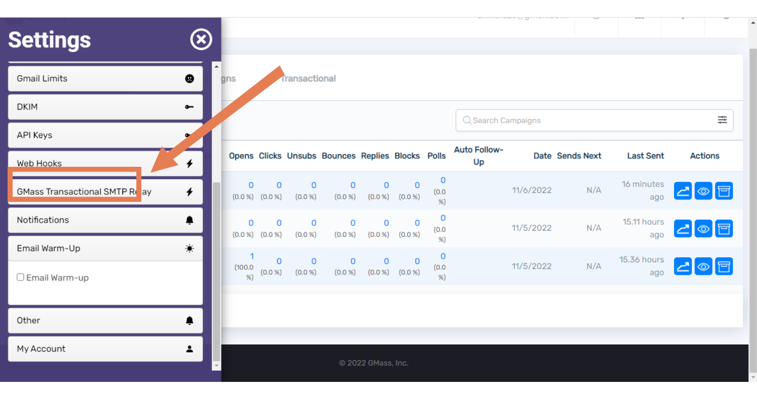Sort by the Blocks column header
The height and width of the screenshot is (398, 757).
tap(407, 156)
